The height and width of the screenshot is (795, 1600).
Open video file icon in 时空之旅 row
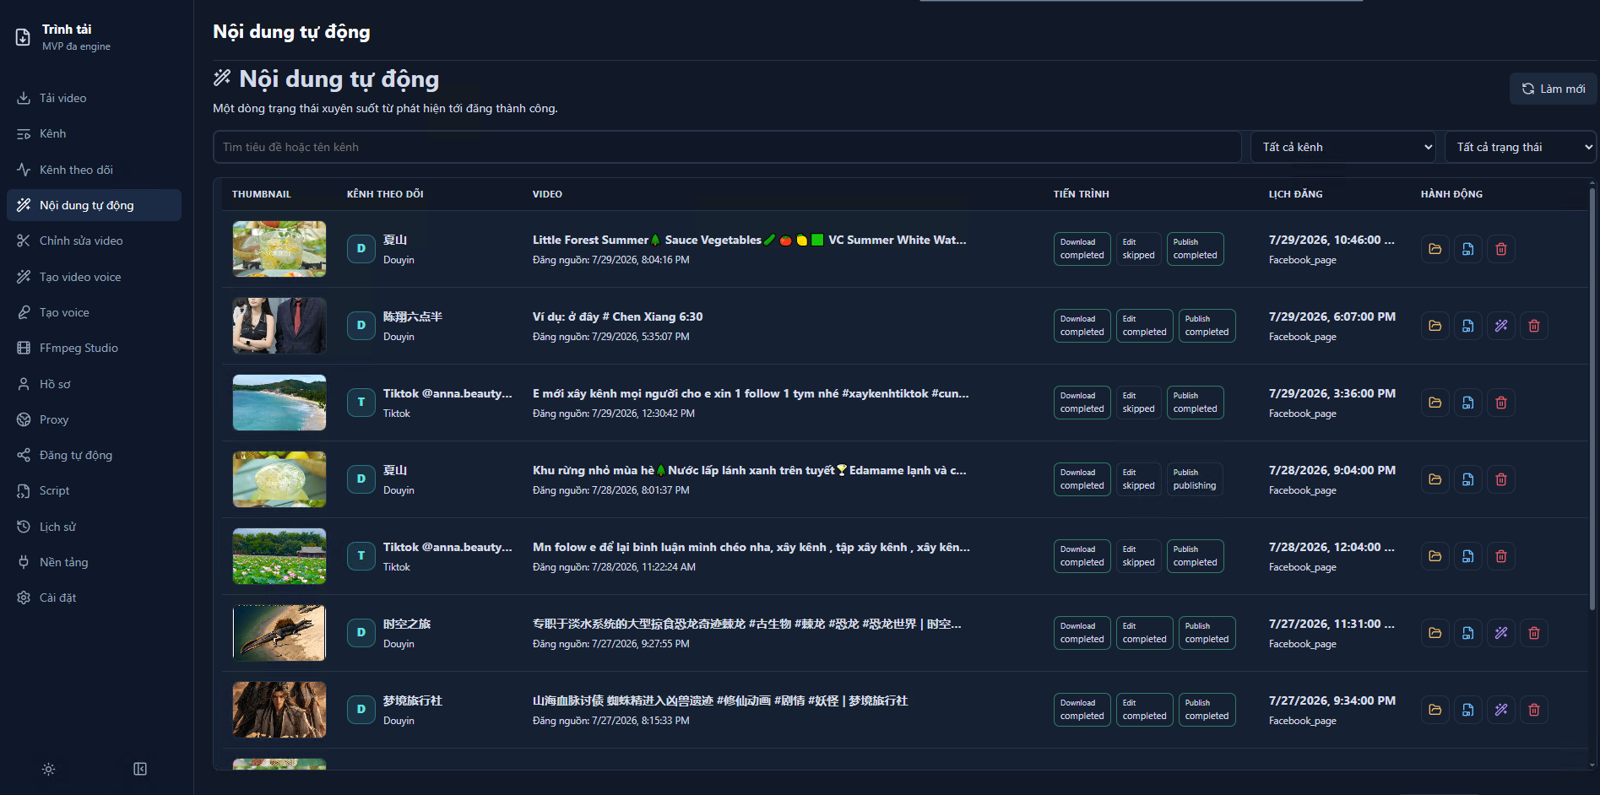1468,633
